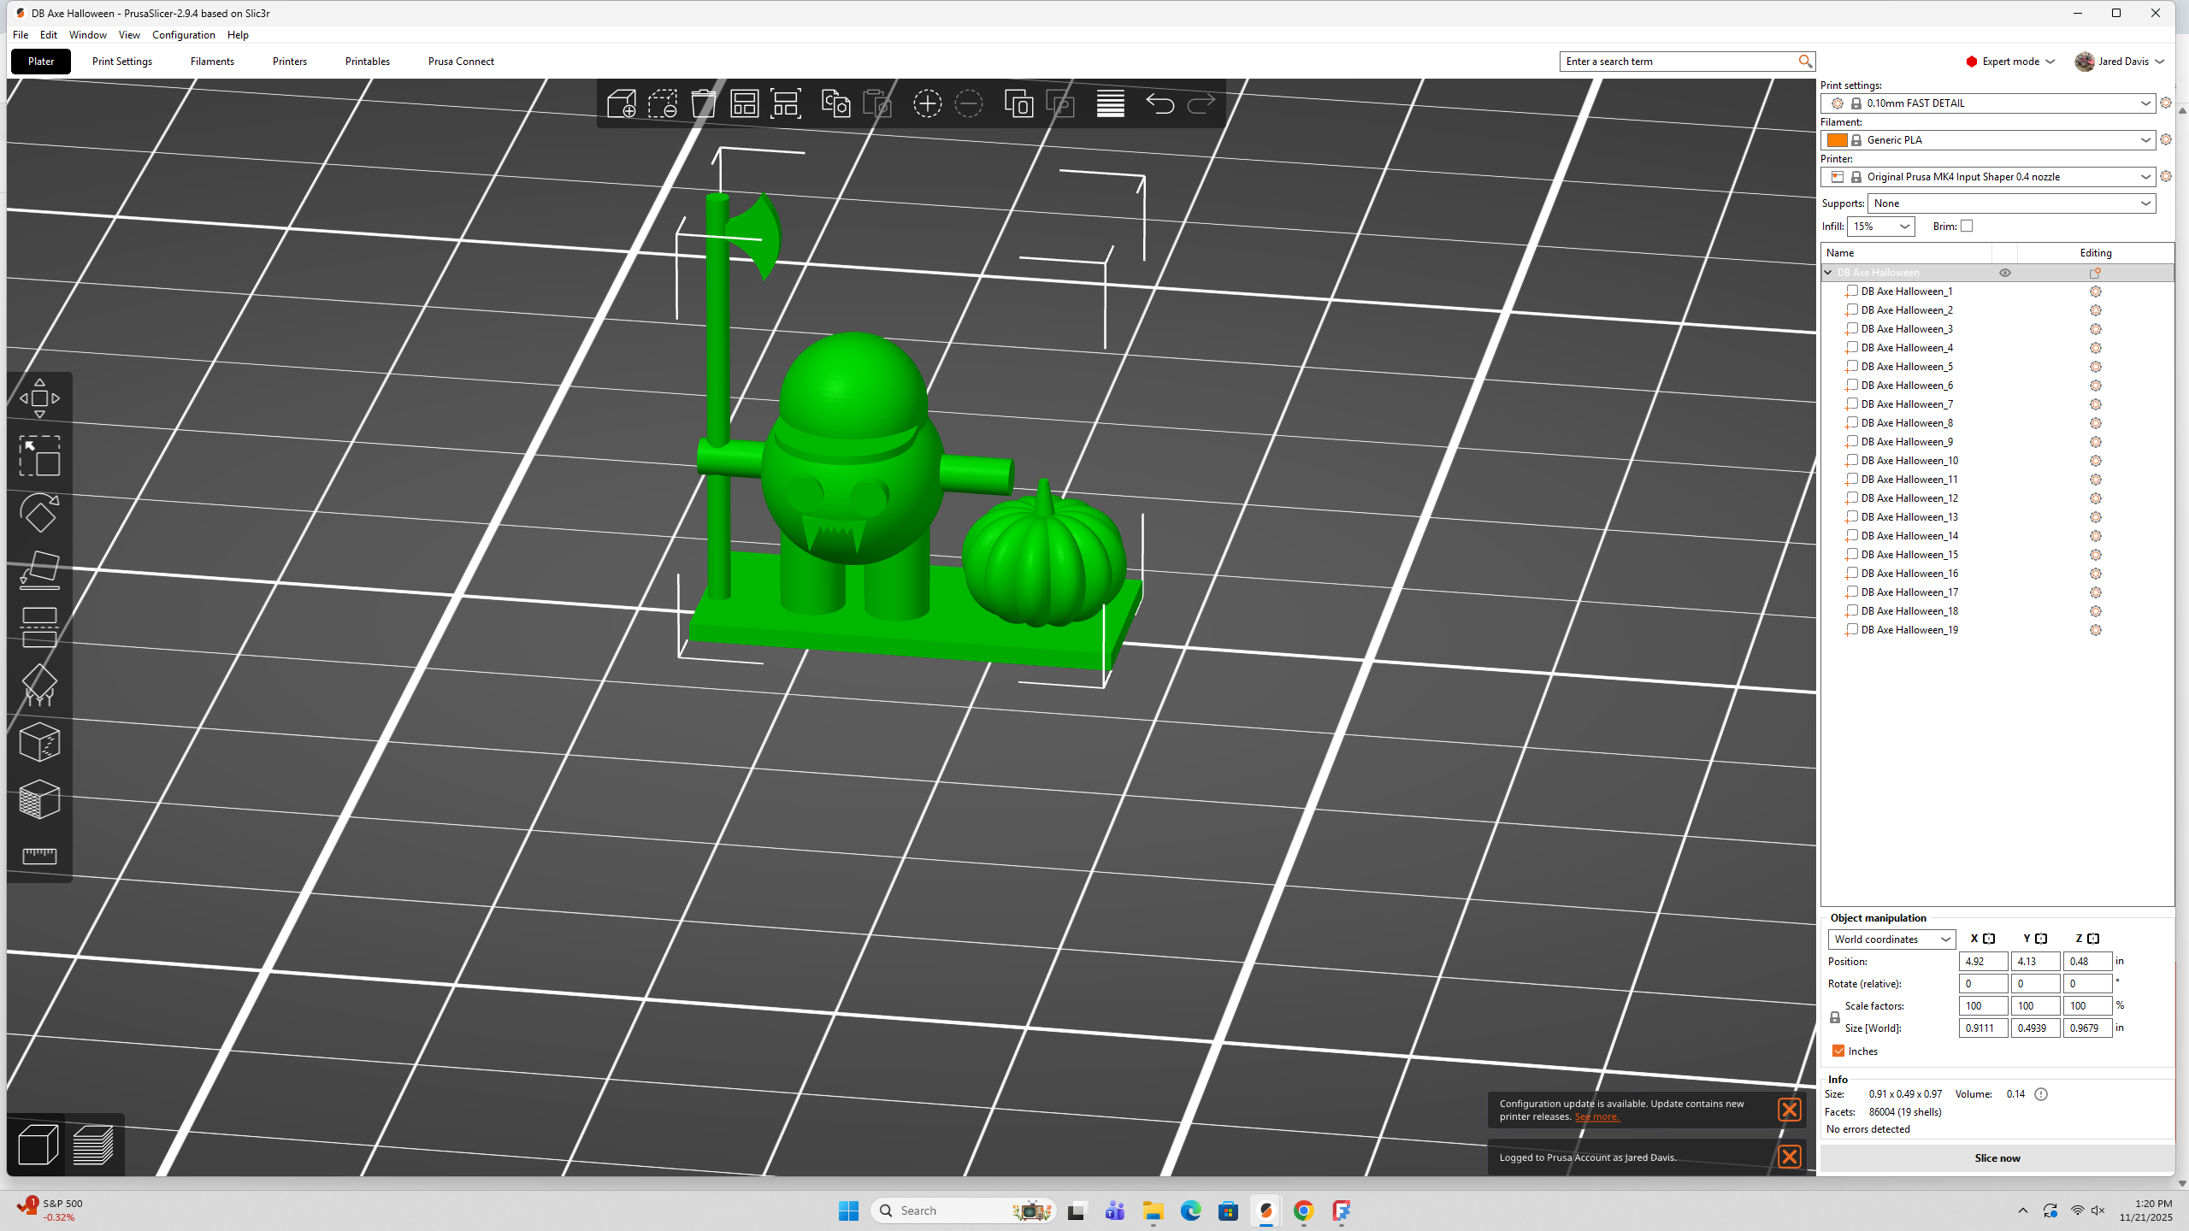Open the Cut tool
The image size is (2189, 1231).
tap(39, 627)
